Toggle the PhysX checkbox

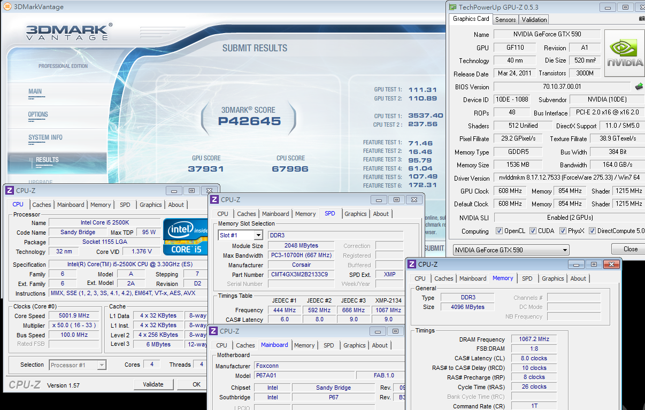pos(563,231)
